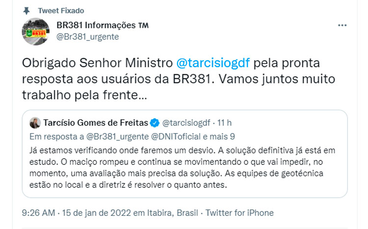368x229 pixels.
Task: Click the @Br381_urgente handle under the name
Action: coord(88,37)
